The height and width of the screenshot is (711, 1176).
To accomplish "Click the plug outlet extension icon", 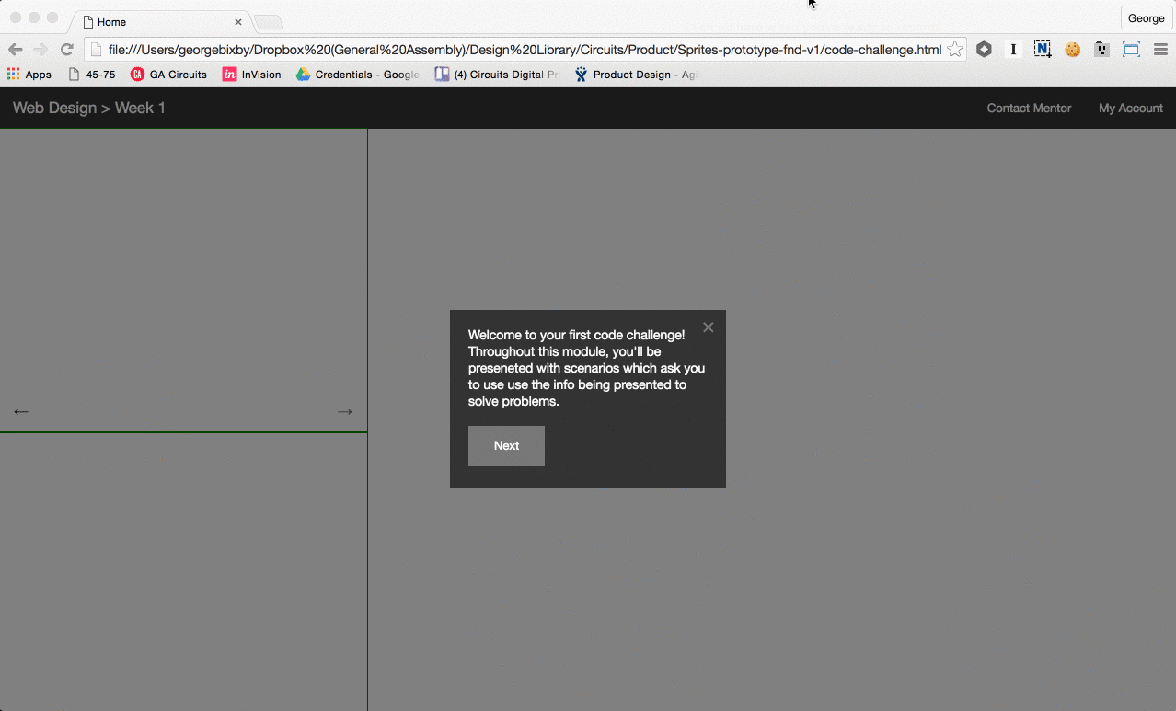I will pyautogui.click(x=1101, y=50).
